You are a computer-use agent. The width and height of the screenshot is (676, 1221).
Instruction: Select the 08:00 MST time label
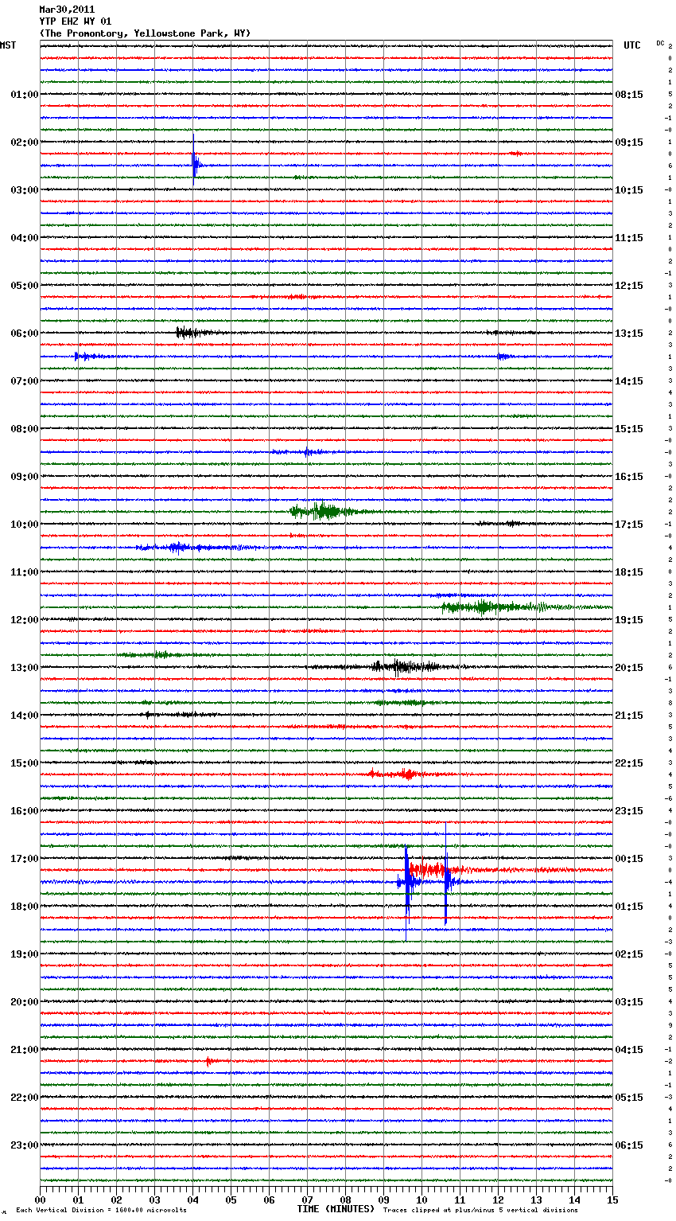[25, 429]
